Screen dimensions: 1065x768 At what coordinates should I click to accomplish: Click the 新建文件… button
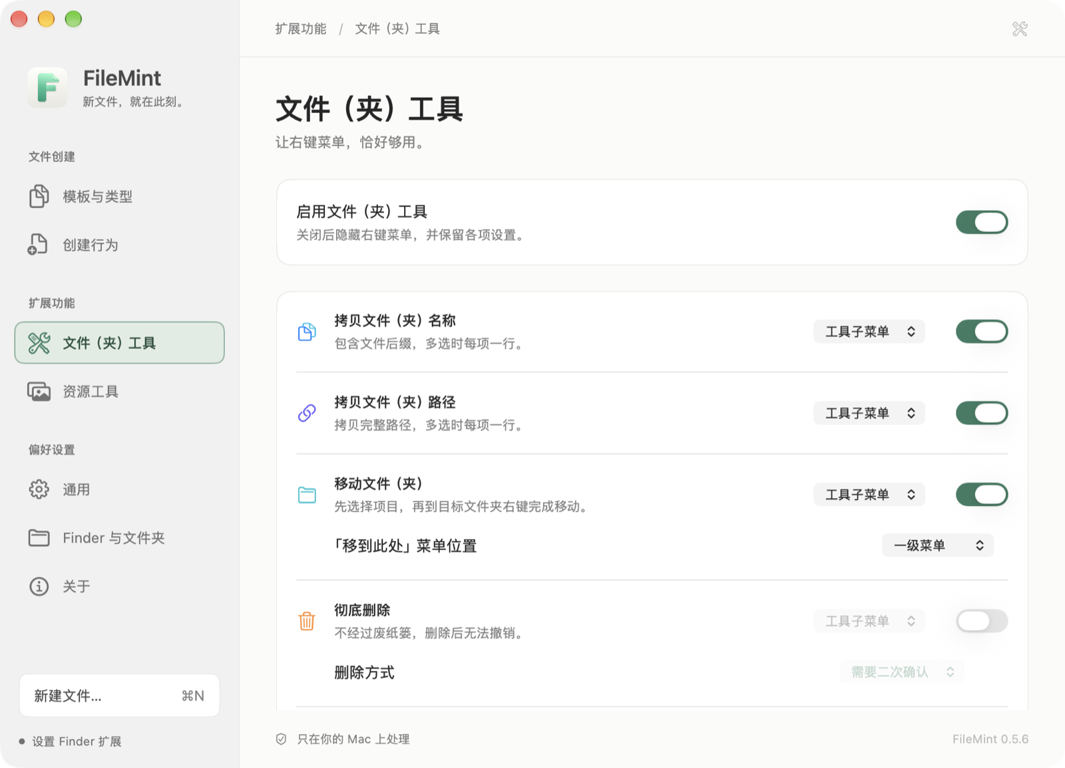click(x=119, y=696)
